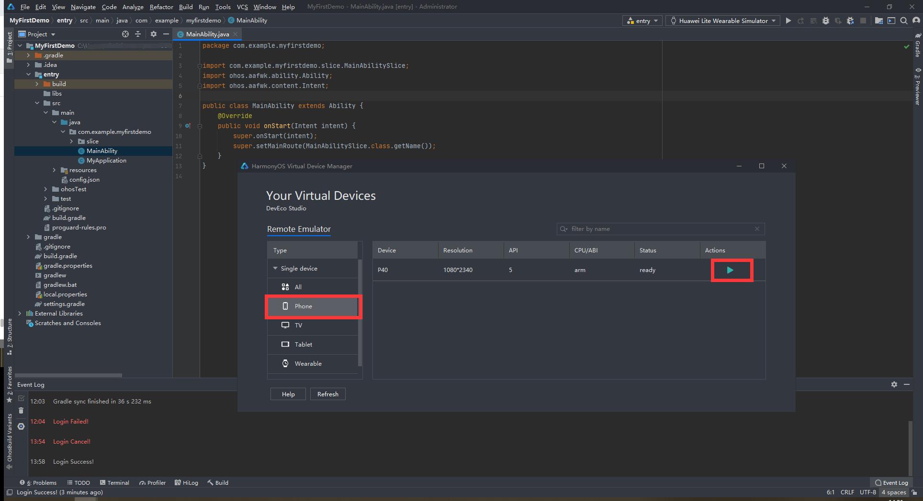Open the Tools menu

223,7
